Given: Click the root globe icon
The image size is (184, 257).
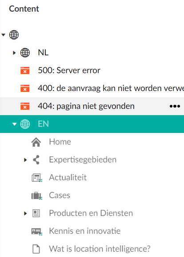Looking at the screenshot, I should [x=14, y=35].
